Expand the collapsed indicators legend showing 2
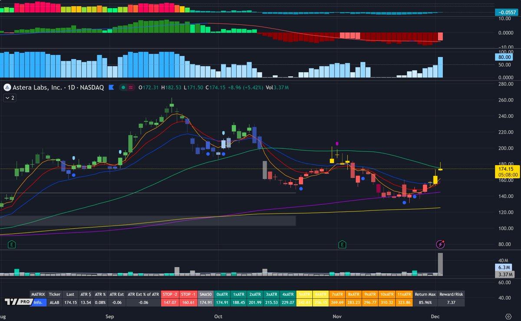 [x=10, y=98]
